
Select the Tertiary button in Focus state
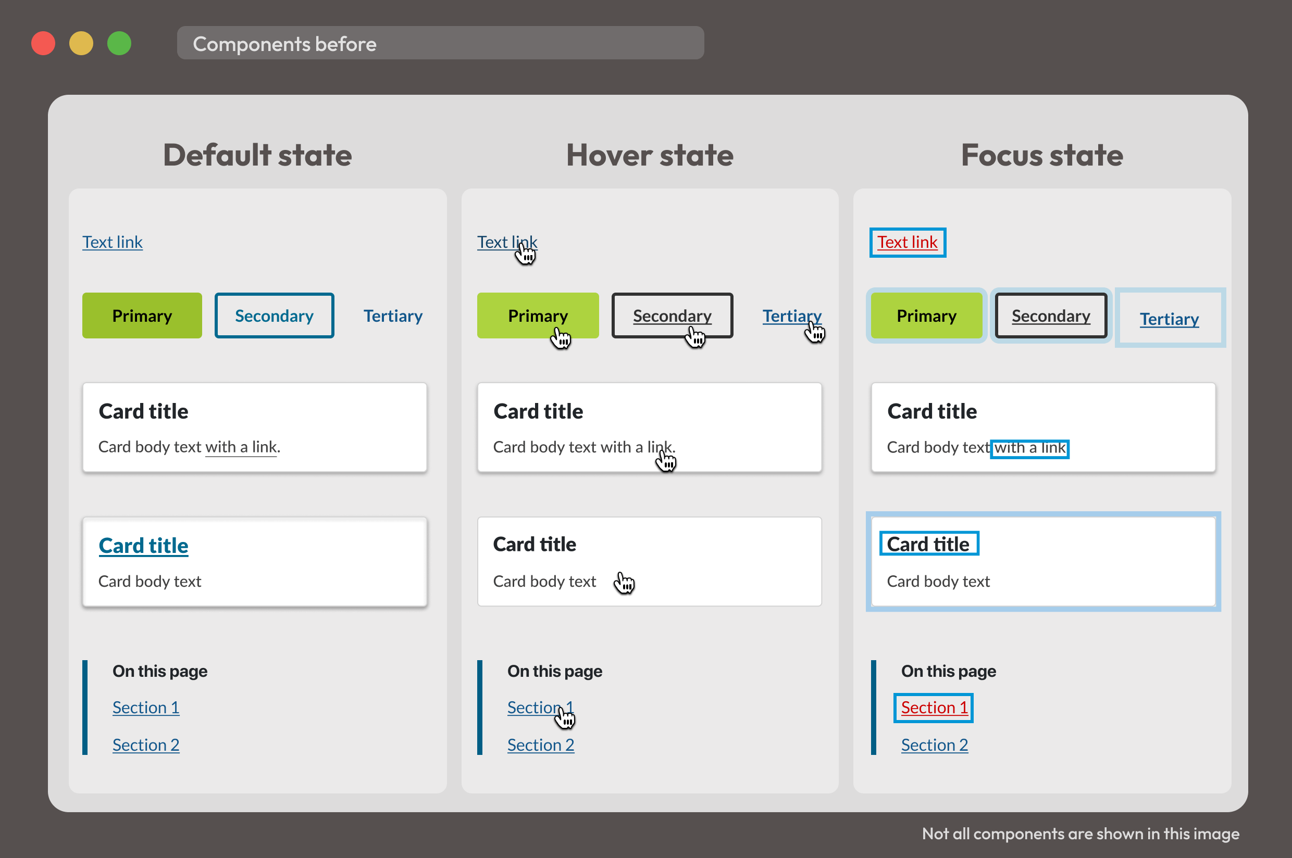(x=1169, y=318)
